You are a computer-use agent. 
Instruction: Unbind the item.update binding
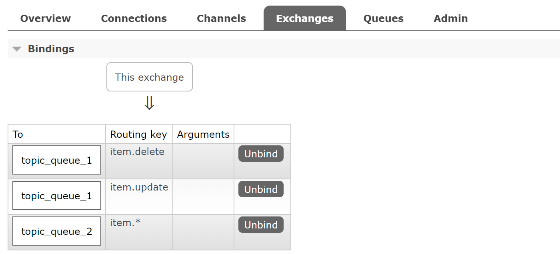point(261,189)
